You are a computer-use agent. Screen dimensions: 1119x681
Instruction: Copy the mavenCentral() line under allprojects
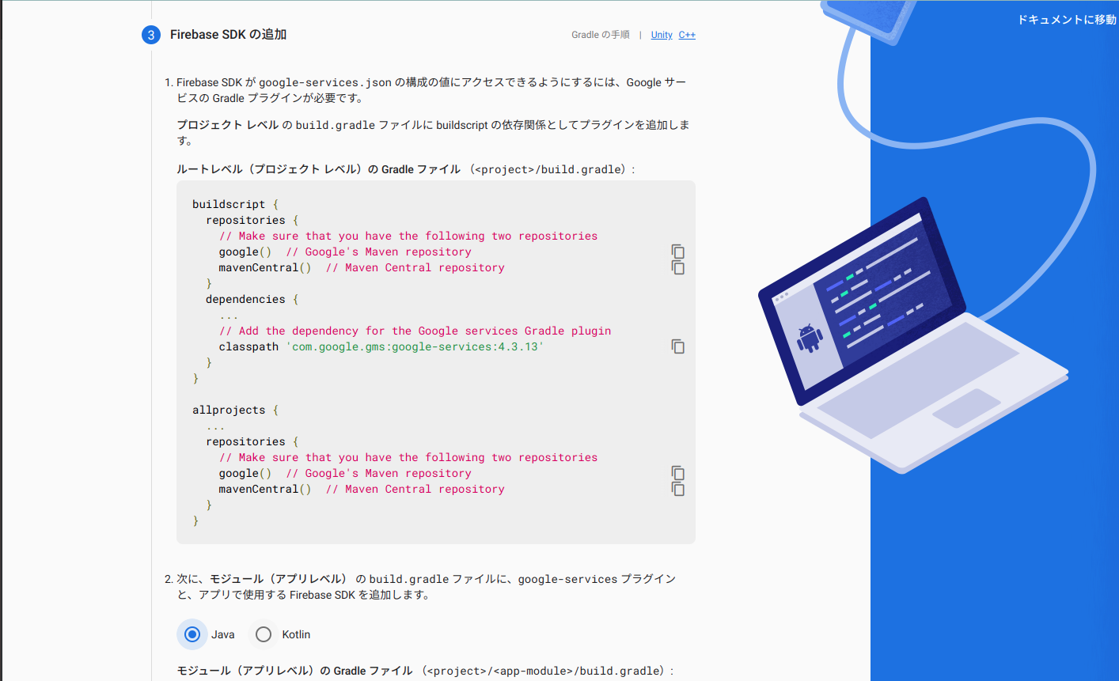[x=677, y=489]
